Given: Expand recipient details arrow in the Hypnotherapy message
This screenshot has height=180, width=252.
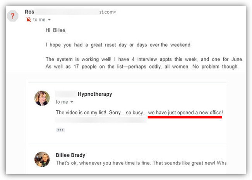Looking at the screenshot, I should coord(72,102).
